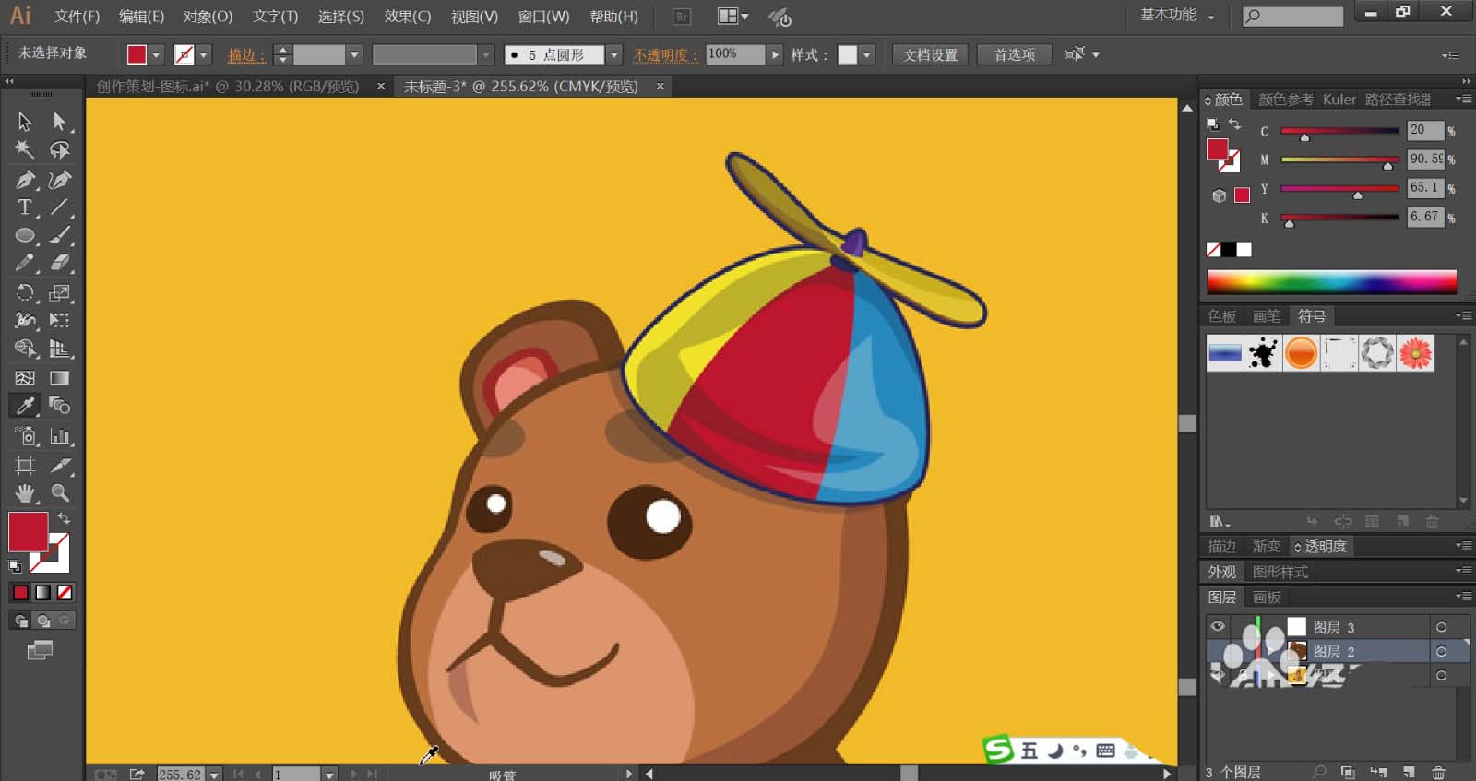Choose the Blend tool
Screen dimensions: 1476x781
pos(60,406)
